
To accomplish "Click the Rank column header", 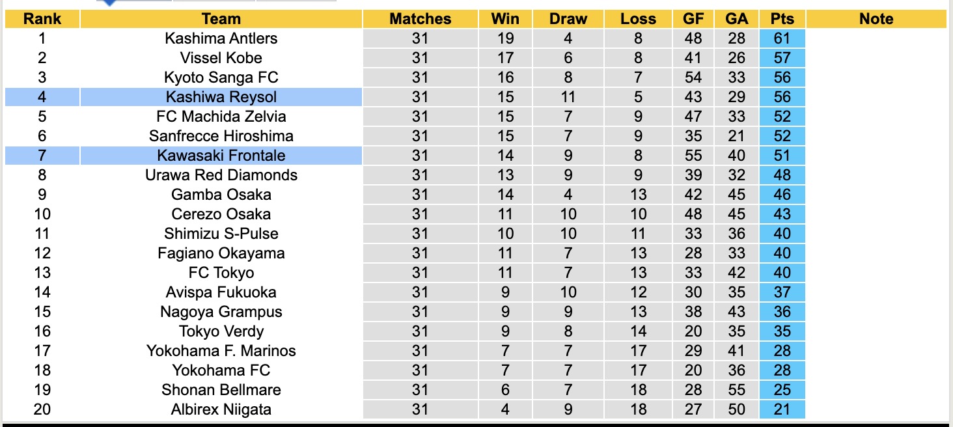I will [42, 19].
